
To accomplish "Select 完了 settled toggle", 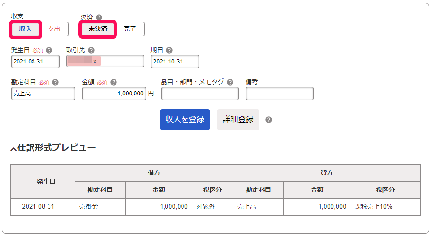I will 130,29.
